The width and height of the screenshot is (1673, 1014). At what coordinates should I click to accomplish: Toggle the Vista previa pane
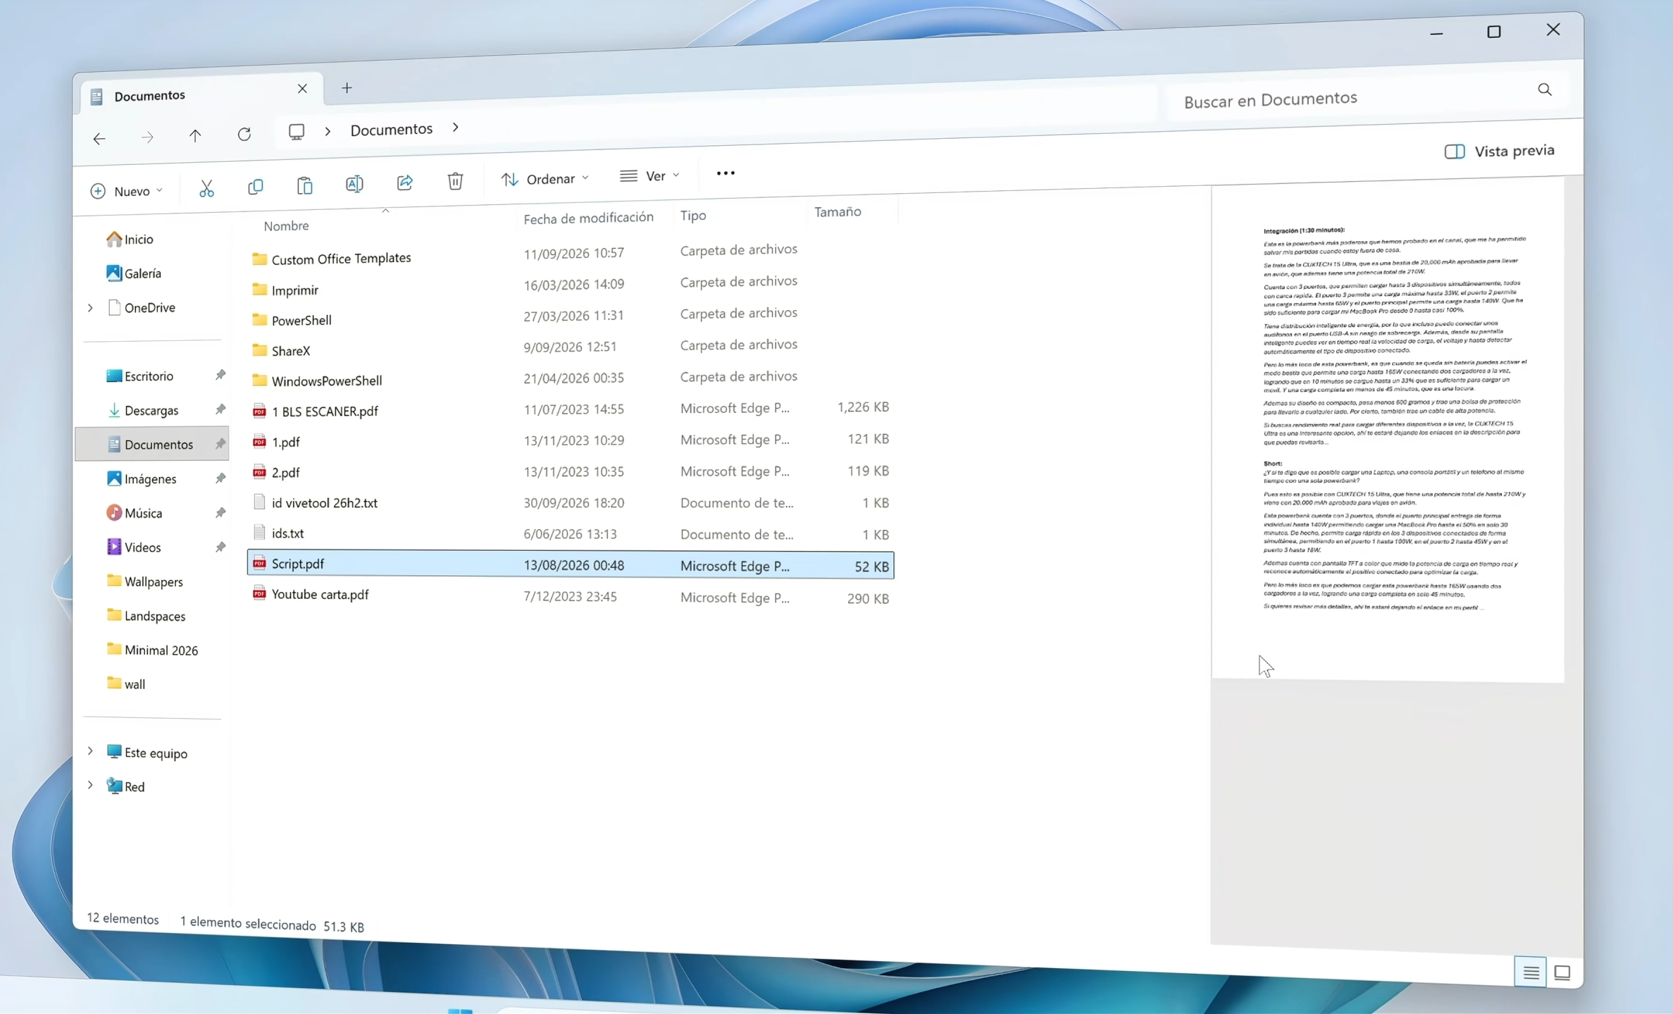pyautogui.click(x=1499, y=151)
